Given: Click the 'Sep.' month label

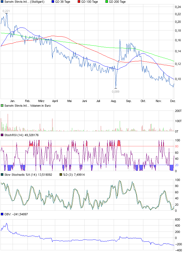Looking at the screenshot, I should pyautogui.click(x=129, y=101).
